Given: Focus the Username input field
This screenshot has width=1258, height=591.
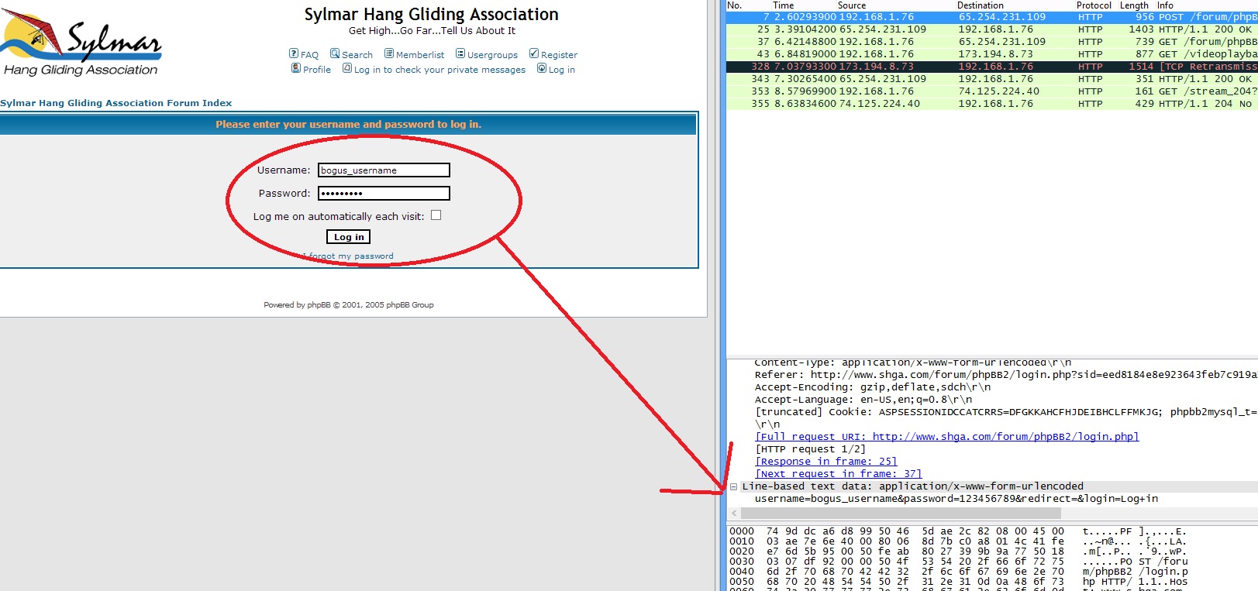Looking at the screenshot, I should [x=384, y=170].
